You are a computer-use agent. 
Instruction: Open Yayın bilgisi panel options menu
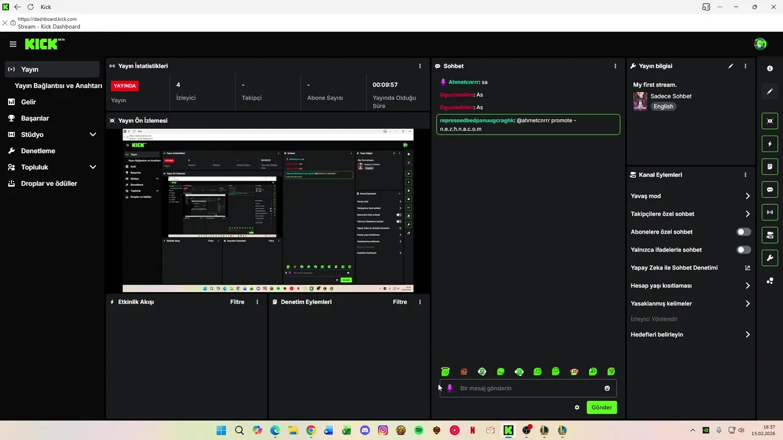pyautogui.click(x=745, y=66)
